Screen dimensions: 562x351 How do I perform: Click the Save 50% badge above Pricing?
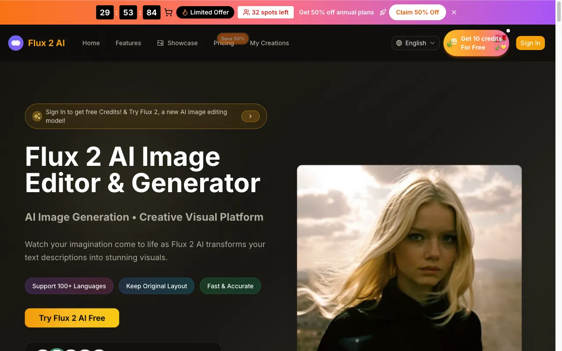(233, 39)
